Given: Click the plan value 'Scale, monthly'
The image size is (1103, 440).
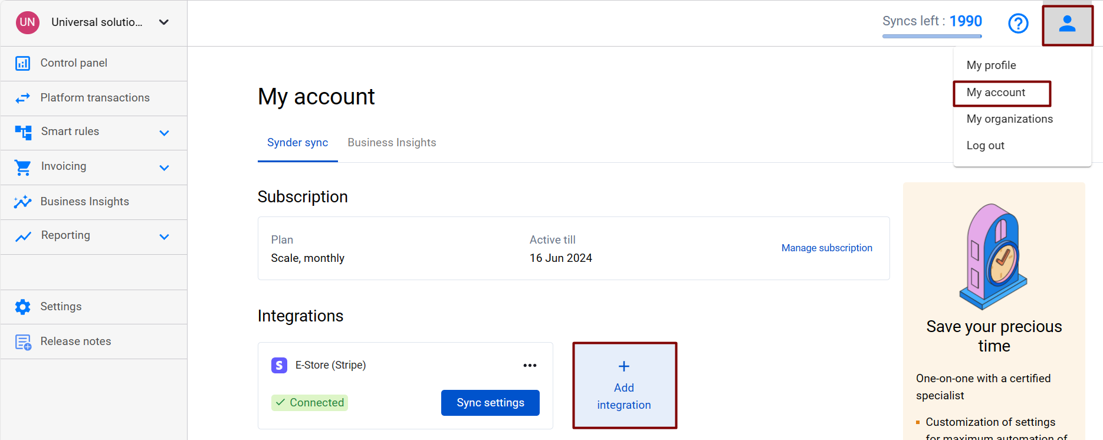Looking at the screenshot, I should (x=307, y=258).
